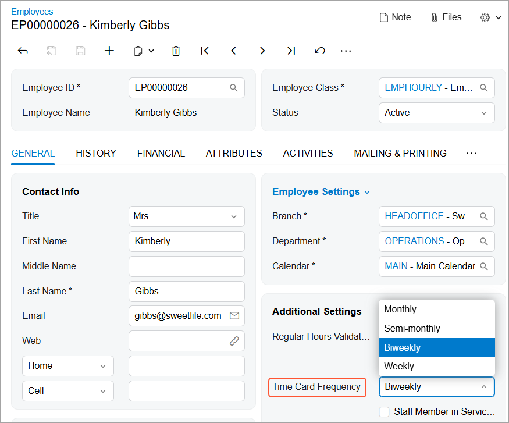The image size is (509, 423).
Task: Check the Staff Member in Service checkbox
Action: click(385, 412)
